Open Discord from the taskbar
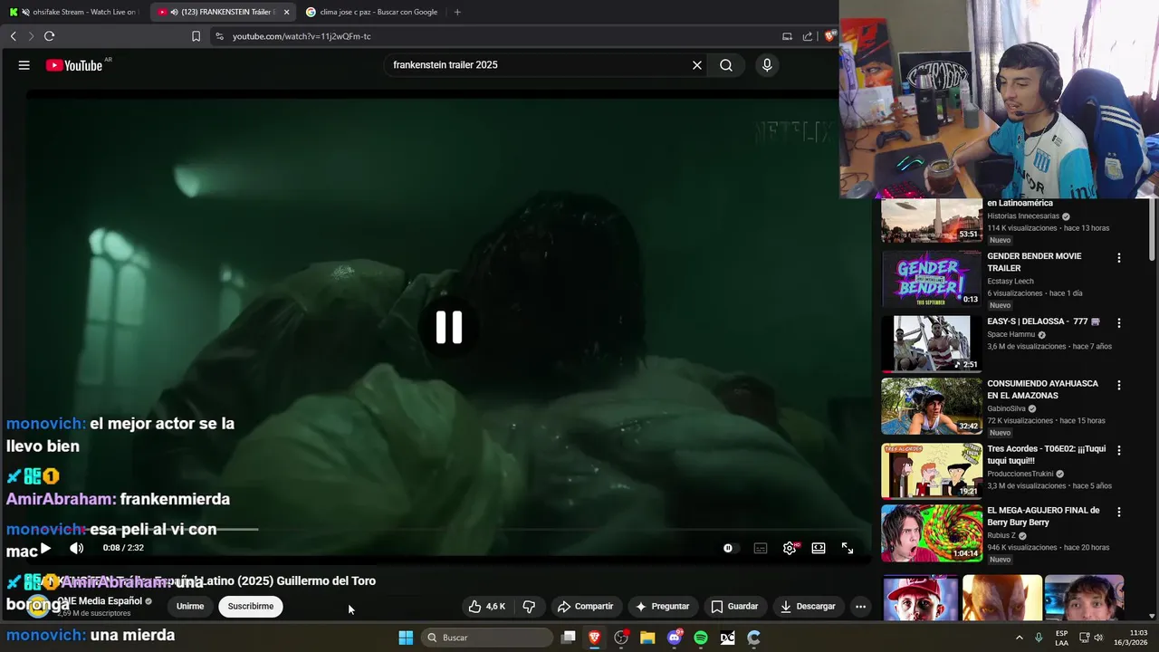1159x652 pixels. click(x=675, y=638)
